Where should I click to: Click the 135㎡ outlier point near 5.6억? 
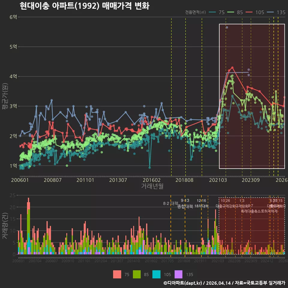coord(227,27)
